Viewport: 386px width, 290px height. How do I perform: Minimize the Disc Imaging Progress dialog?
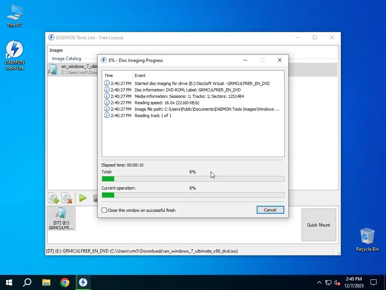(x=245, y=60)
